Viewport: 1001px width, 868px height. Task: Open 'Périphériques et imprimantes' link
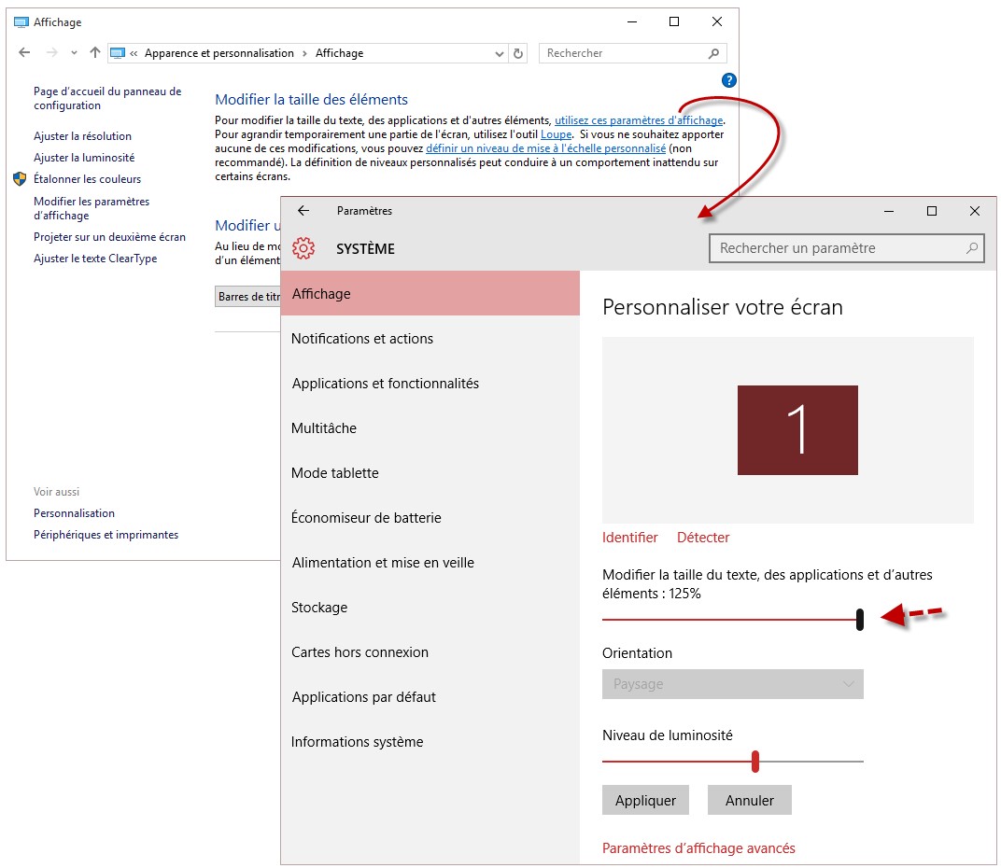point(106,535)
